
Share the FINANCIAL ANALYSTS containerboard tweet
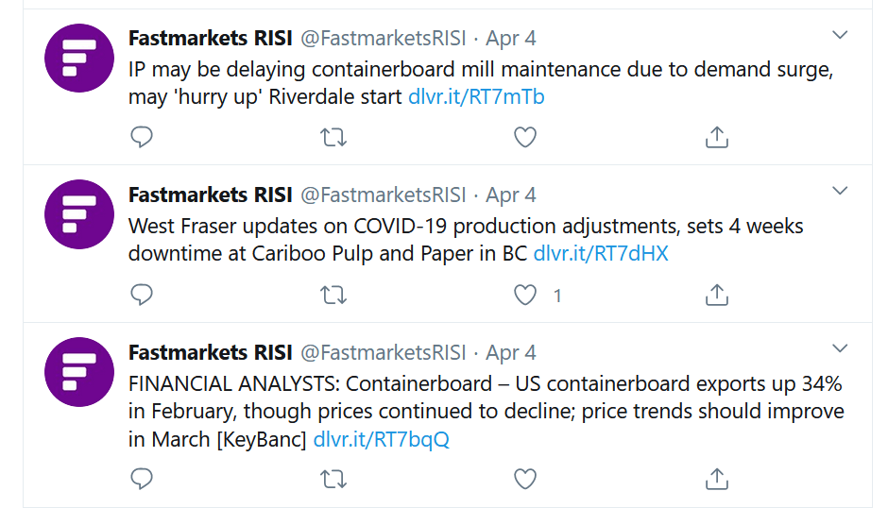point(716,479)
